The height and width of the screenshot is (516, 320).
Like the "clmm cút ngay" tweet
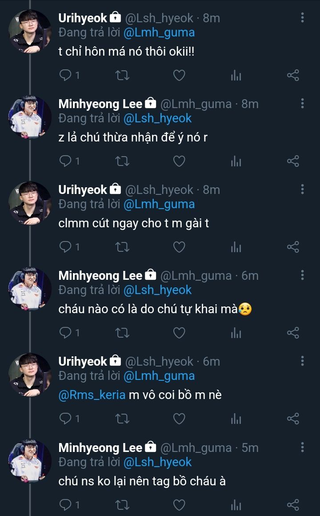point(179,247)
